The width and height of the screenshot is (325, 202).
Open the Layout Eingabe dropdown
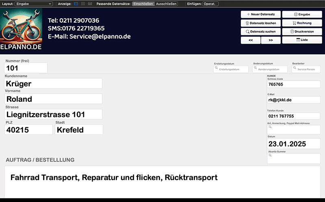pos(34,4)
